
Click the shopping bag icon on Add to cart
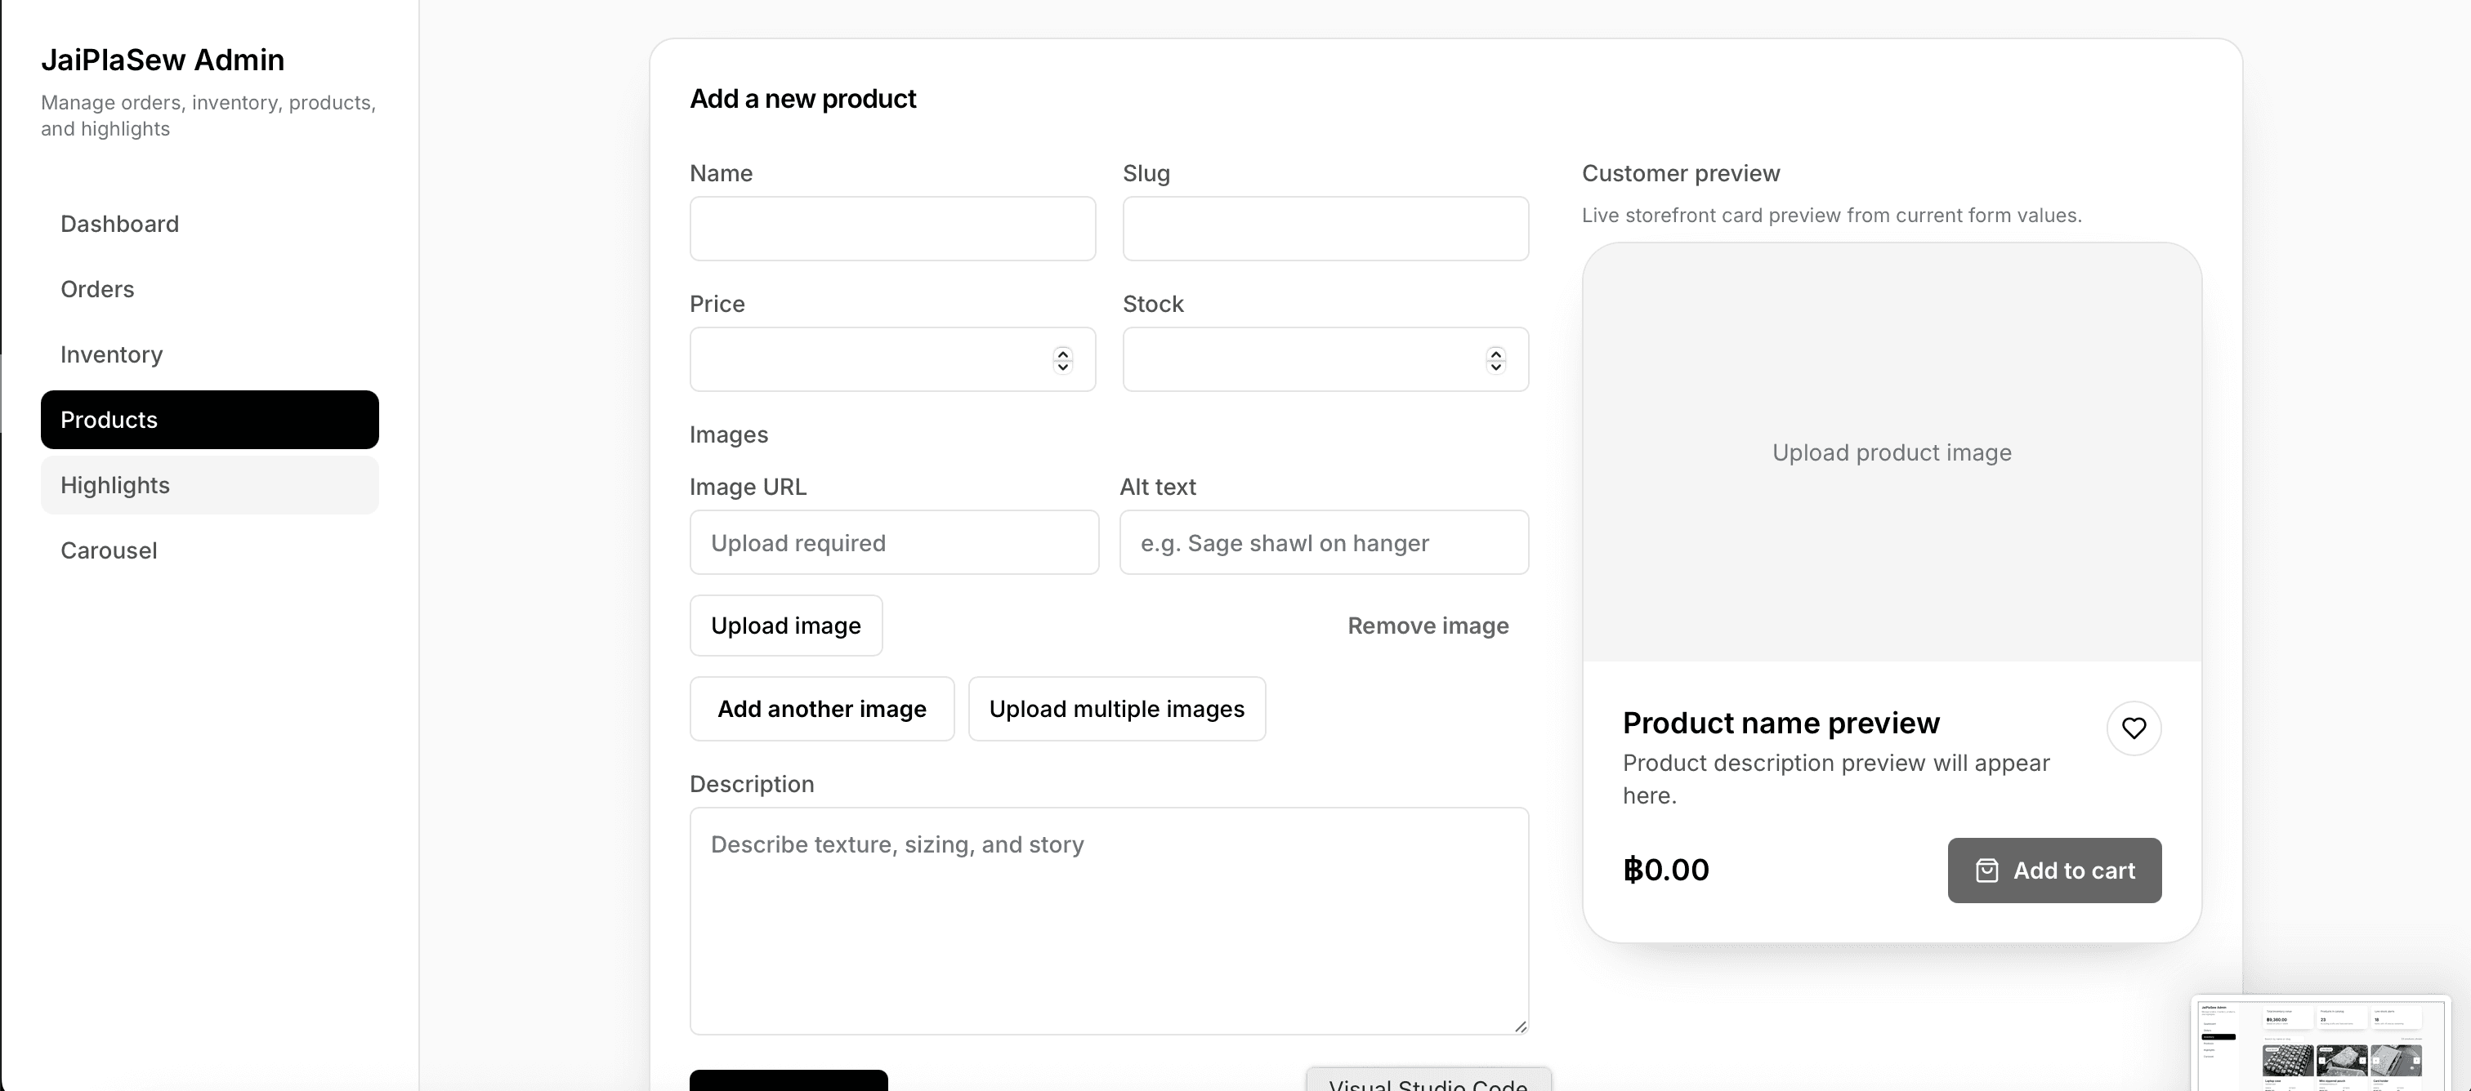tap(1986, 871)
